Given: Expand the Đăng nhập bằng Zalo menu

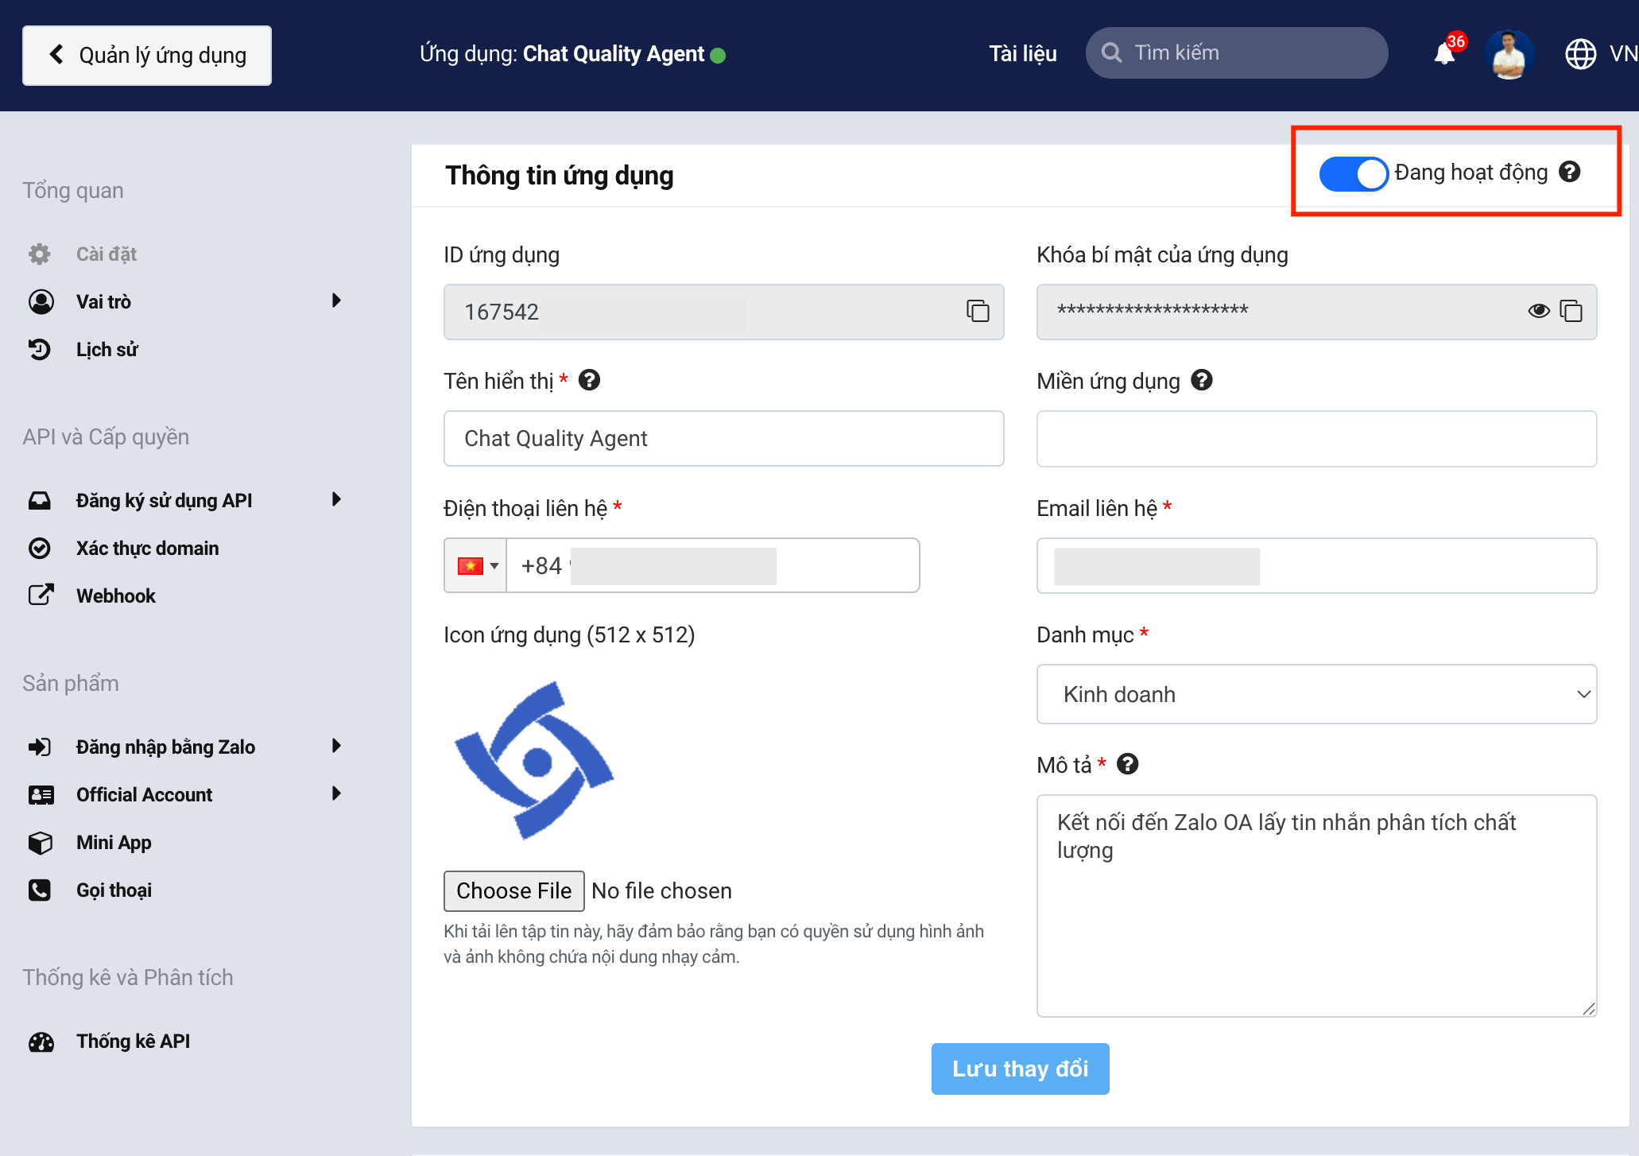Looking at the screenshot, I should [165, 746].
